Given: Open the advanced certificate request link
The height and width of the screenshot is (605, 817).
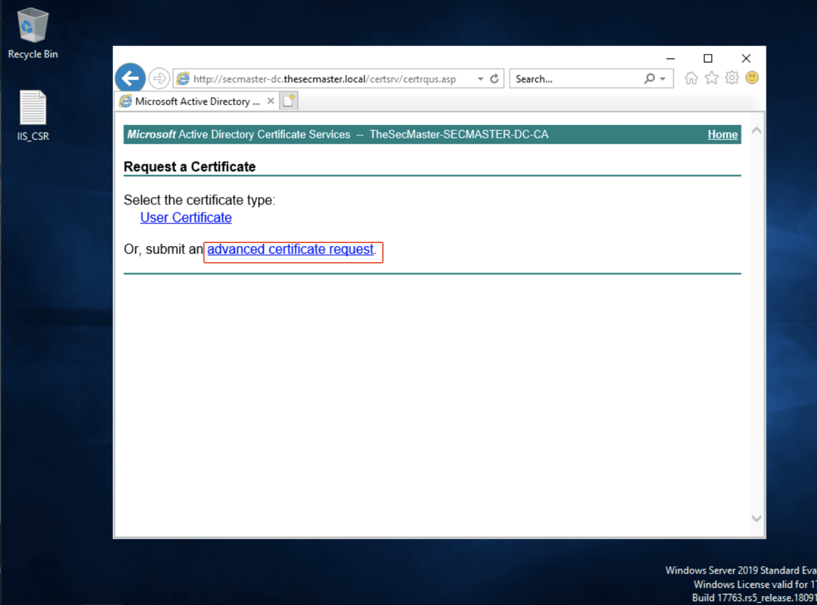Looking at the screenshot, I should pos(290,249).
